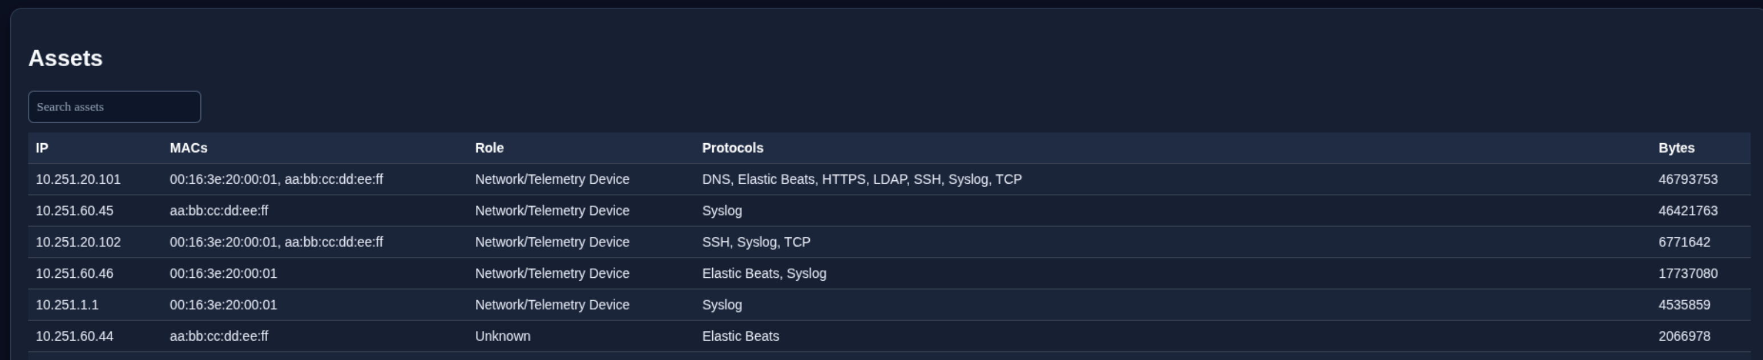Viewport: 1763px width, 360px height.
Task: Click the Search assets input field
Action: [114, 107]
